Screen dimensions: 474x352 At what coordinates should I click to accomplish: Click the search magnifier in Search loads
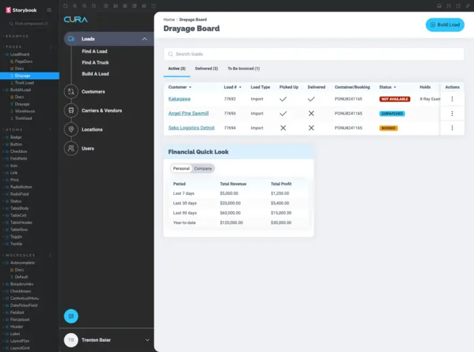[x=171, y=54]
